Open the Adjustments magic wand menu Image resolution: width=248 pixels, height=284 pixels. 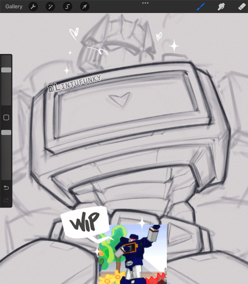click(x=51, y=6)
